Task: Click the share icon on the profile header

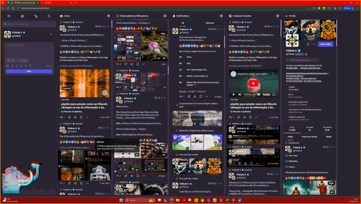Action: 308,44
